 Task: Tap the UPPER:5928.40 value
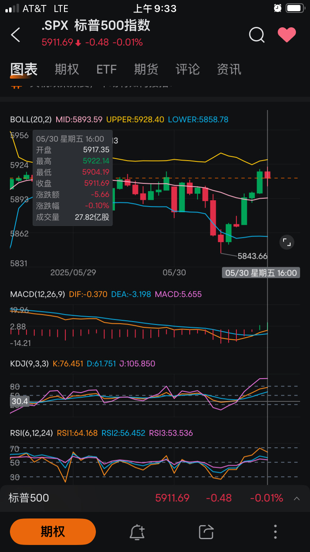point(135,120)
